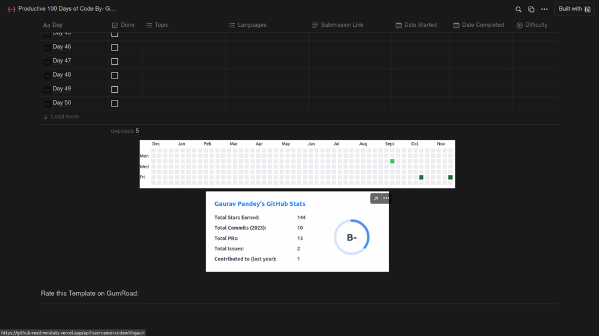This screenshot has height=336, width=599.
Task: Click the Rate this Template on GumRoad text
Action: (x=90, y=293)
